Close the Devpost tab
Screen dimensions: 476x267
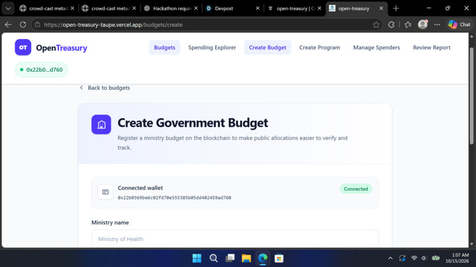[x=257, y=8]
